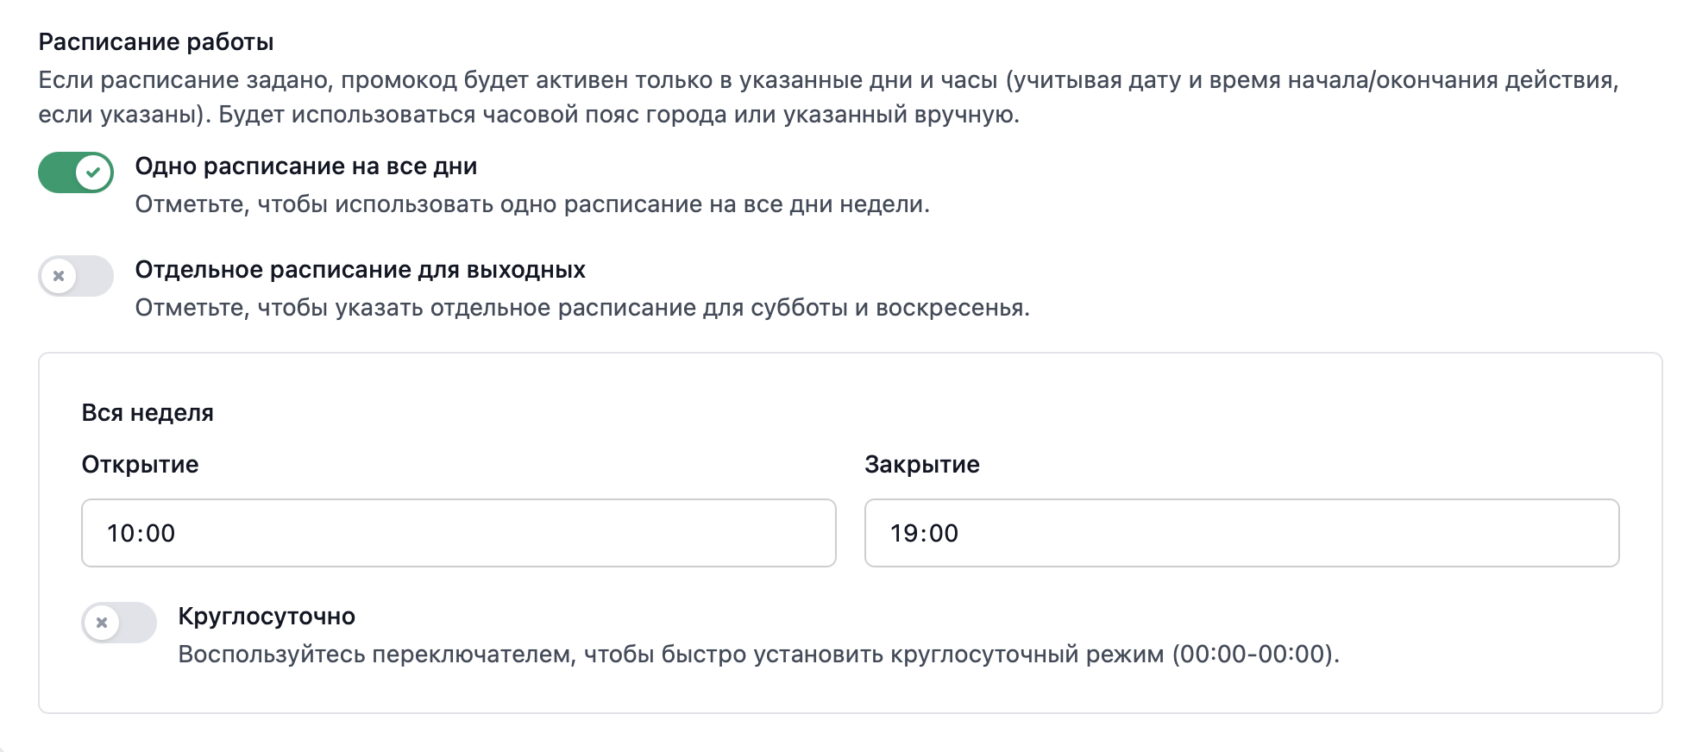Disable the "Одно расписание на все дни" switch

(x=75, y=172)
